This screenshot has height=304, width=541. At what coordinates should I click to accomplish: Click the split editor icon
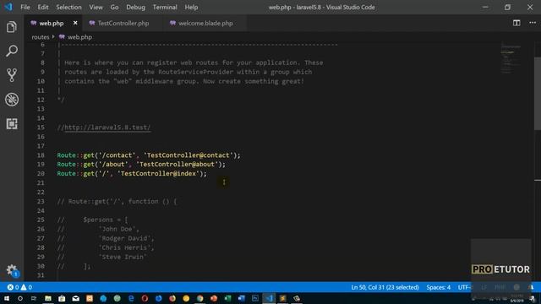pos(516,23)
